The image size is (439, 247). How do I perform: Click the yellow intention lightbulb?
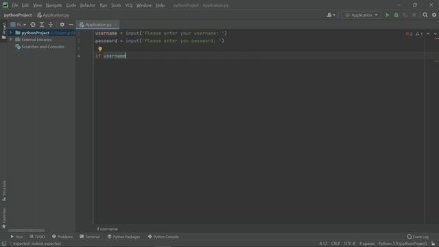[100, 49]
